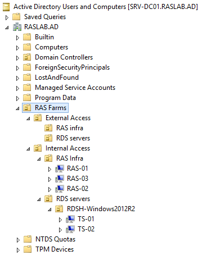Expand the NTDS Quotas container
207x269 pixels.
tap(18, 240)
